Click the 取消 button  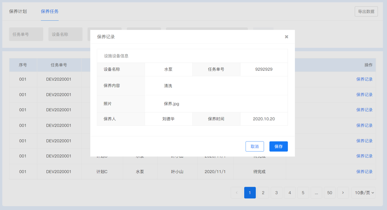point(254,146)
